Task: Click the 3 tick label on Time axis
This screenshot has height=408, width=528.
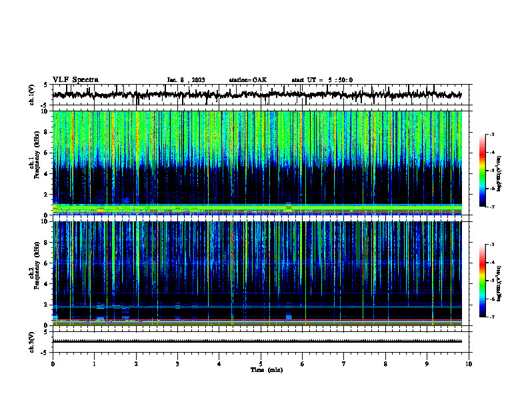Action: click(177, 364)
